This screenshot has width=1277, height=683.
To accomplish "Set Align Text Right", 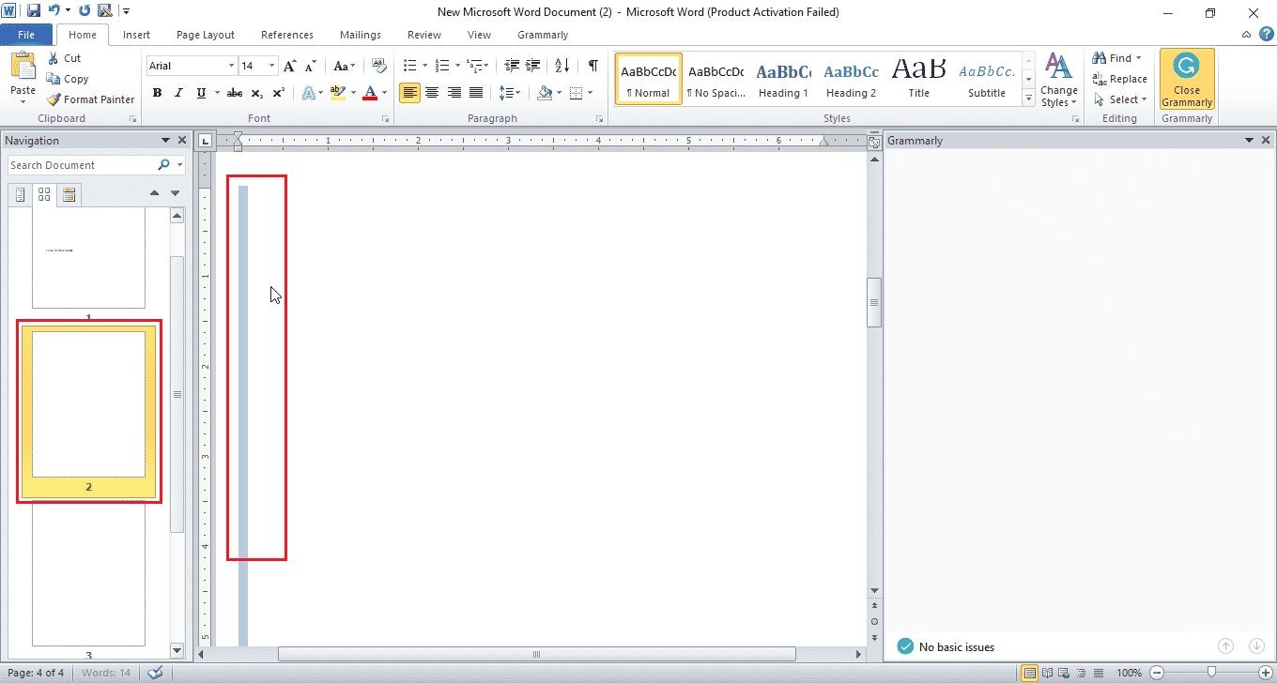I will [x=454, y=93].
